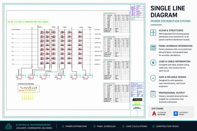The height and width of the screenshot is (131, 197).
Task: Click the MDB-3 panel box
Action: pos(45,76)
